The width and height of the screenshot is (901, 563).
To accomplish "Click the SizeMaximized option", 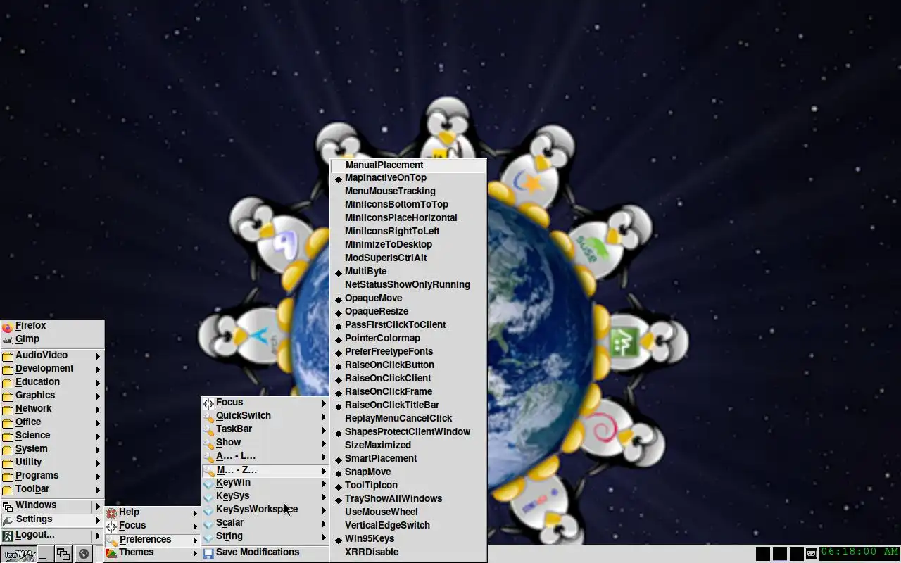I will [408, 445].
